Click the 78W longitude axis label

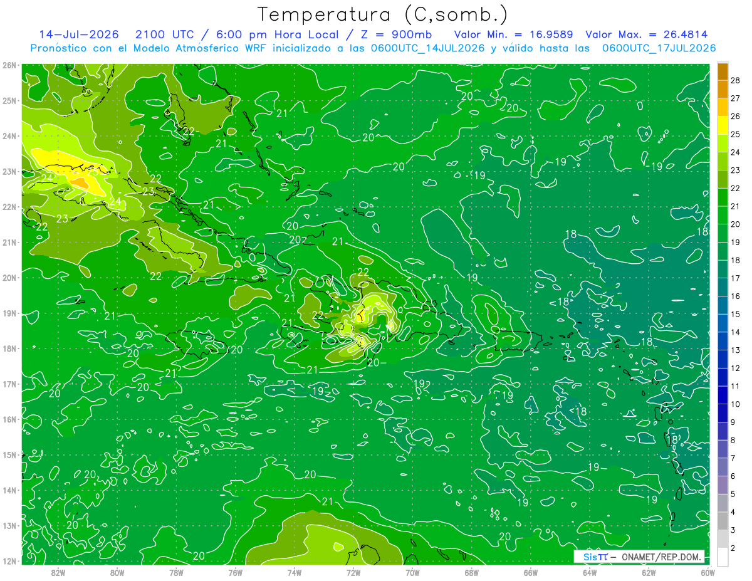[176, 572]
